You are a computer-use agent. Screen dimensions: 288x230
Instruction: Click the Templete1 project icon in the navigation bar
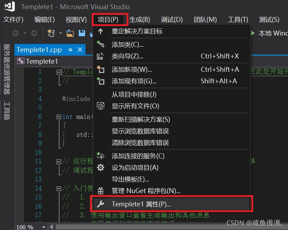point(20,61)
